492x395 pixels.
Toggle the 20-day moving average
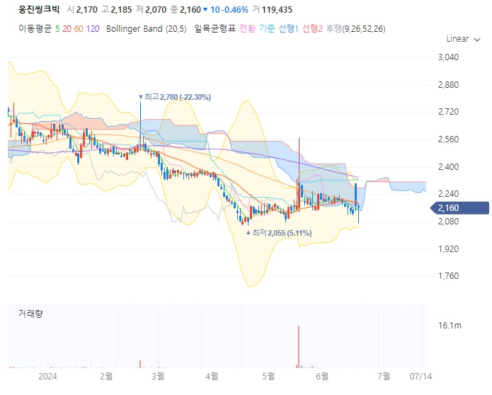(x=67, y=29)
